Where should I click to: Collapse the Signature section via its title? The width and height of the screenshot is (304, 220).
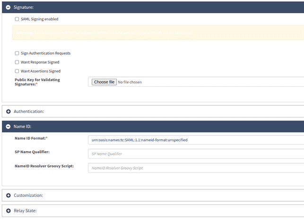pos(24,8)
